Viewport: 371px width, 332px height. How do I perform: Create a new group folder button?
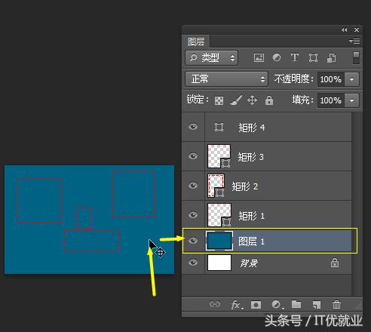click(x=296, y=304)
